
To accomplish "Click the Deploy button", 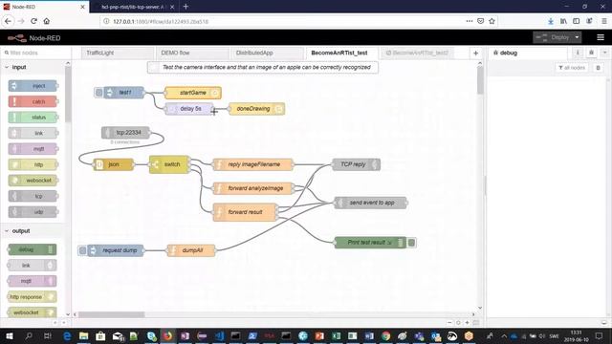I will coord(554,37).
